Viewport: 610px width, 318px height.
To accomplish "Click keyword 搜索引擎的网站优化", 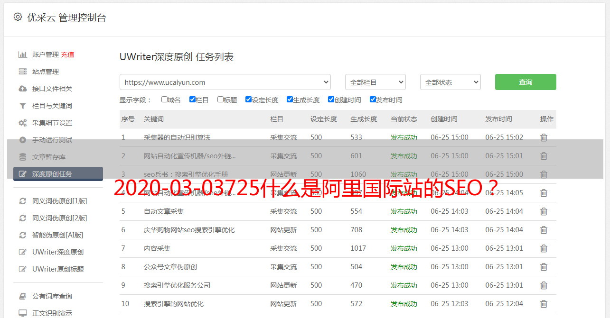I will 174,304.
